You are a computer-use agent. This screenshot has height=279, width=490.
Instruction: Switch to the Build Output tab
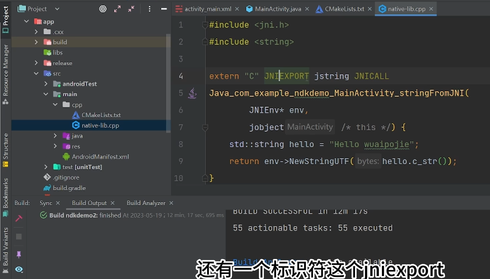click(x=89, y=203)
